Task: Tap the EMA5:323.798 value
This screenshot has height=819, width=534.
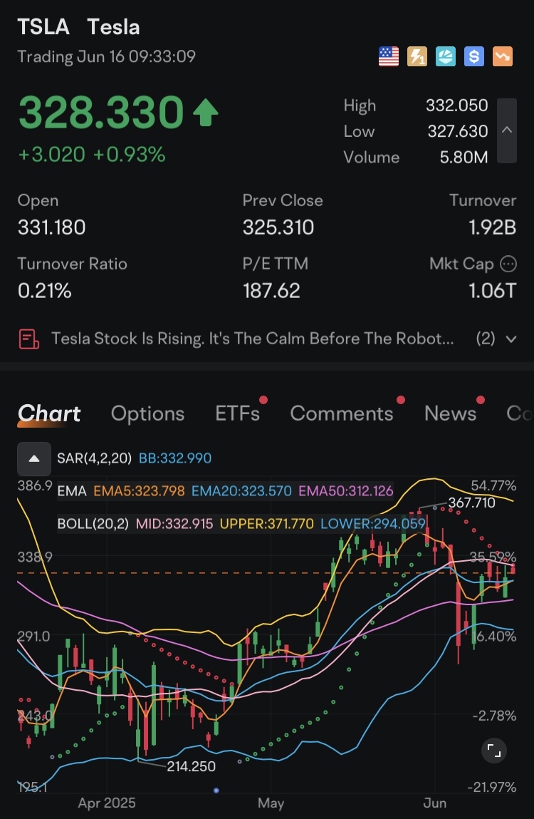Action: pyautogui.click(x=139, y=491)
